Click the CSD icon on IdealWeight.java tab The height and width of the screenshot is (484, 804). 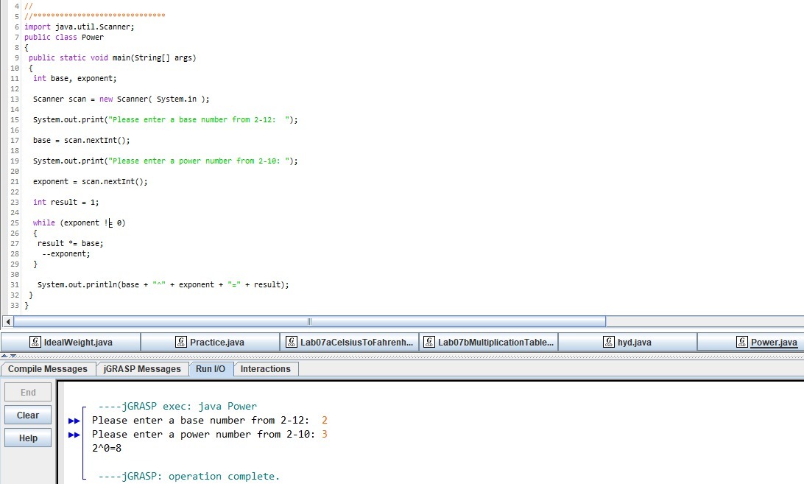35,342
